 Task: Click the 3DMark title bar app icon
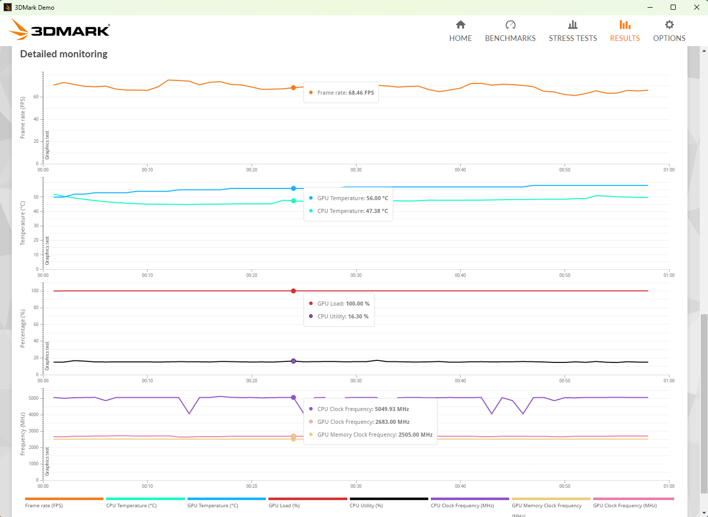[8, 7]
